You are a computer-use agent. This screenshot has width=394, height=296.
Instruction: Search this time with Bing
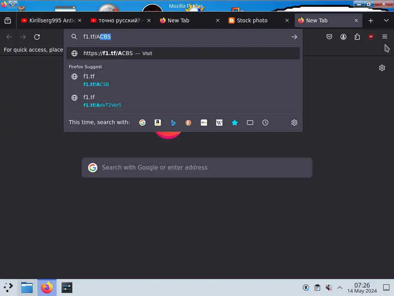[173, 123]
